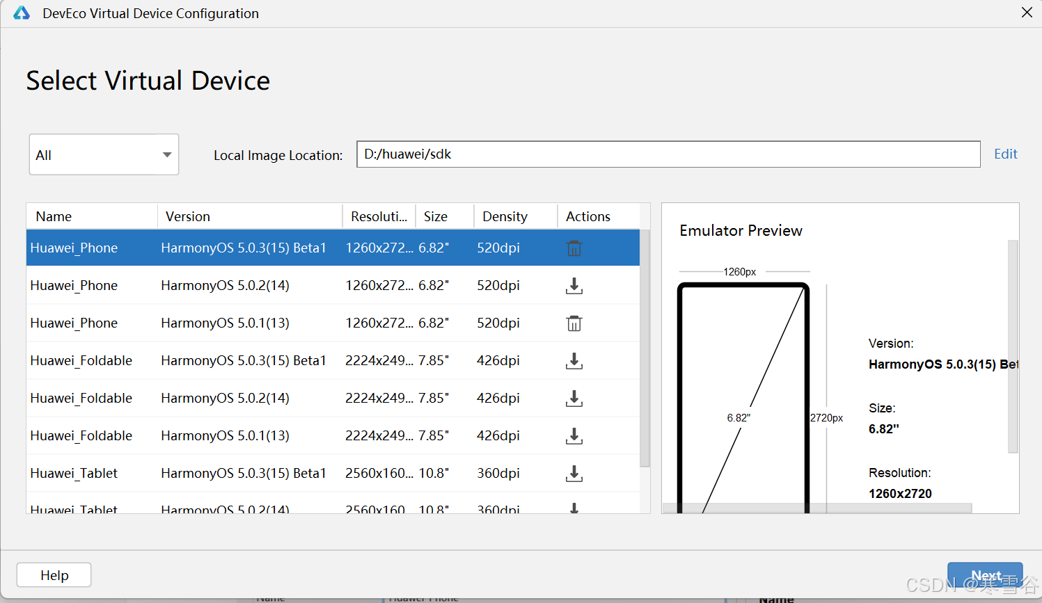Delete the Huawei_Phone HarmonyOS 5.0.3(15) Beta1 image

point(574,248)
